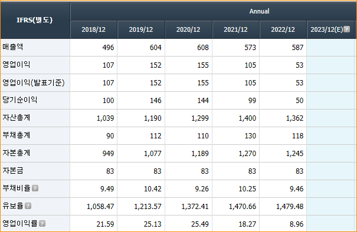
Task: Select the 2023/12(E) column header
Action: (x=330, y=29)
